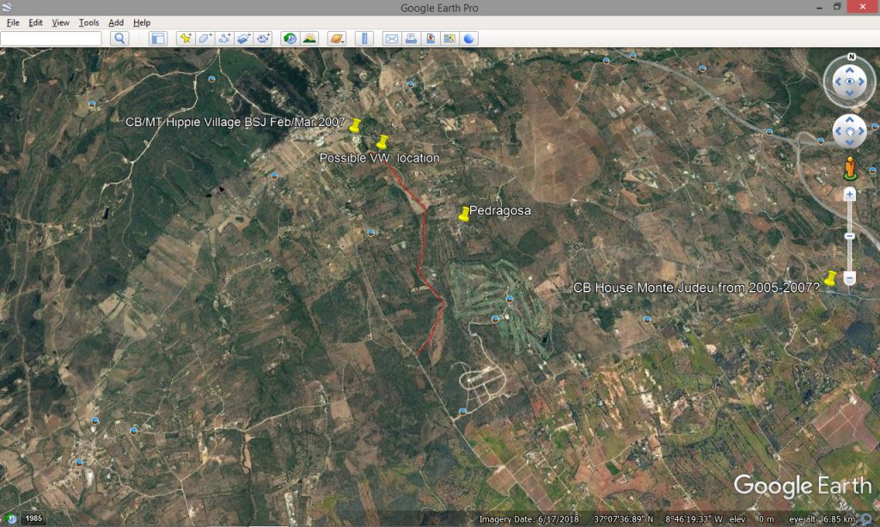
Task: Select the Add Path tool
Action: [x=224, y=39]
